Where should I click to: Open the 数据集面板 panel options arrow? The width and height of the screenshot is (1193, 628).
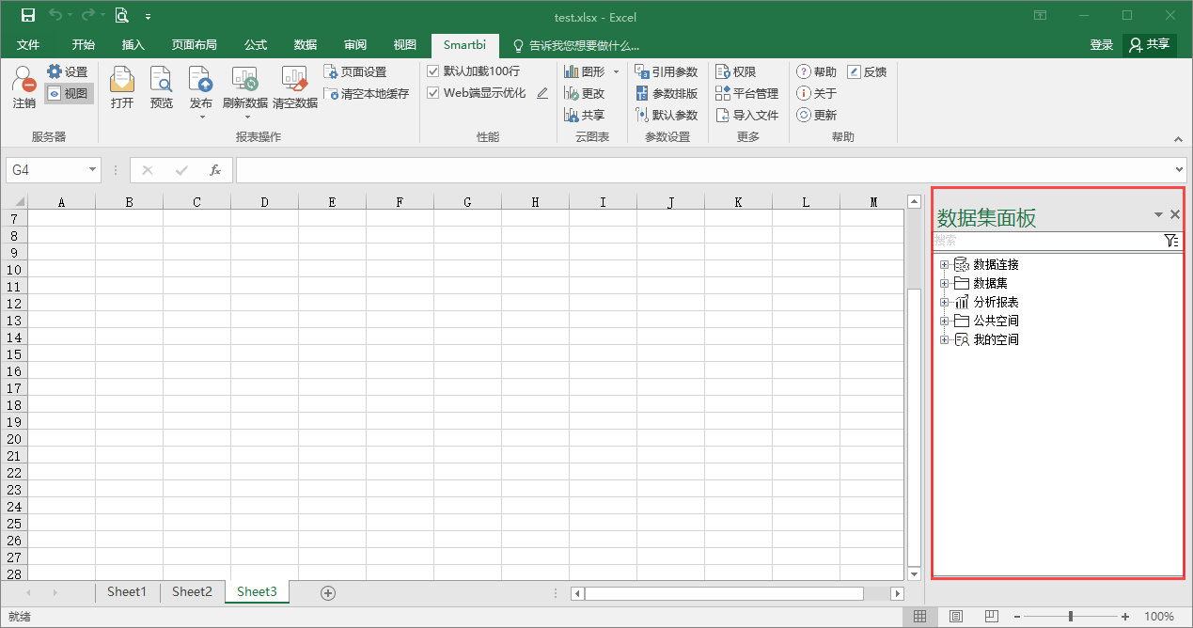click(x=1158, y=215)
